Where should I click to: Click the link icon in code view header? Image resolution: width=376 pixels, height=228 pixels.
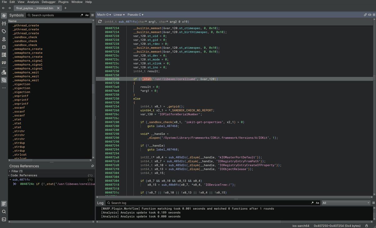(x=365, y=15)
